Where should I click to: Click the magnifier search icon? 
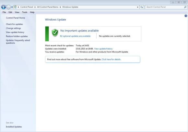[185, 7]
